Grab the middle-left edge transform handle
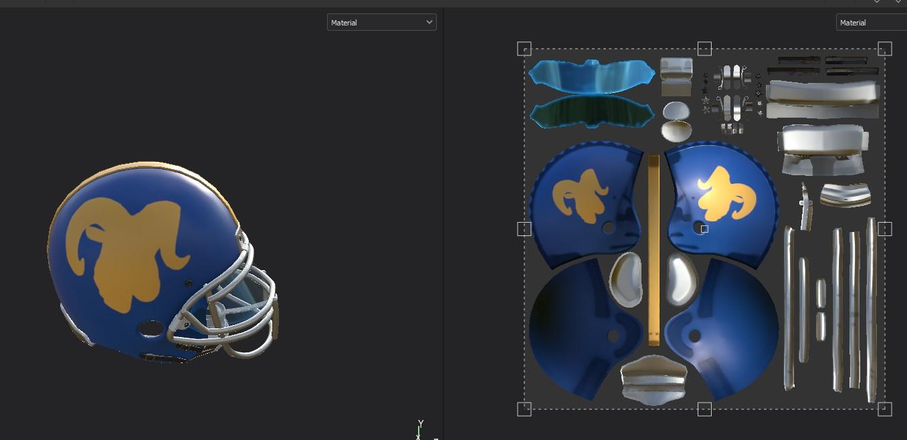This screenshot has width=907, height=440. tap(524, 229)
